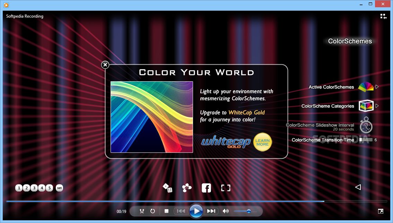The height and width of the screenshot is (223, 393).
Task: Click the WhiteCap Gold upgrade text link
Action: pyautogui.click(x=247, y=112)
